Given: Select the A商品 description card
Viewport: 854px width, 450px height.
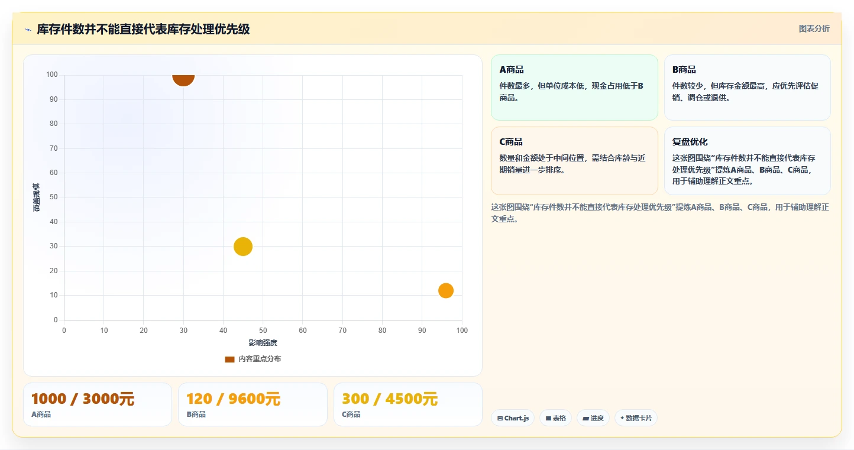Looking at the screenshot, I should click(574, 88).
